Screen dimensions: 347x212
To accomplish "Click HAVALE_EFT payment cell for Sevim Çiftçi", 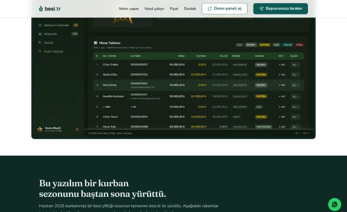I will coord(240,75).
